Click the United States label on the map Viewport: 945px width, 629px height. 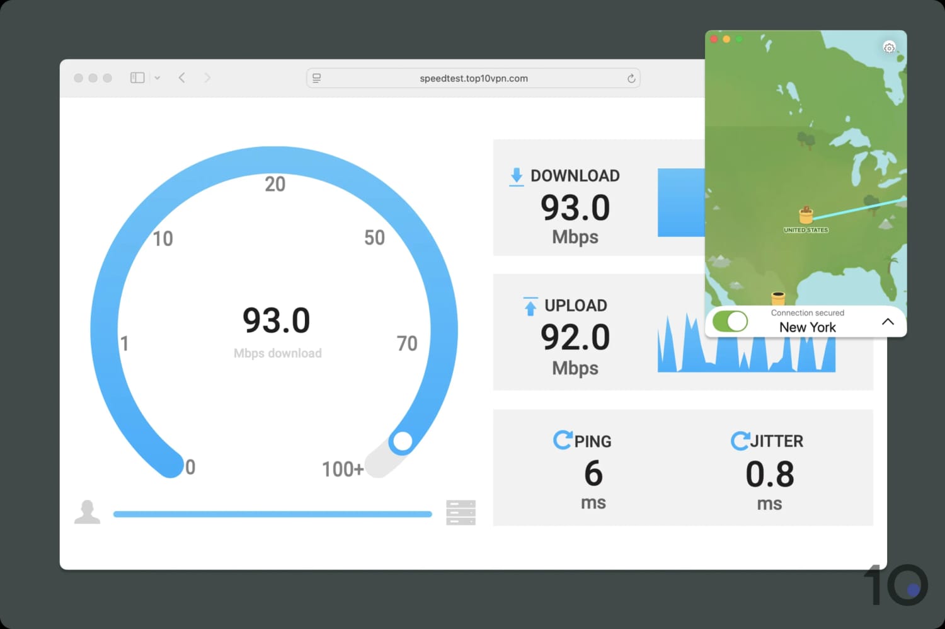click(806, 229)
